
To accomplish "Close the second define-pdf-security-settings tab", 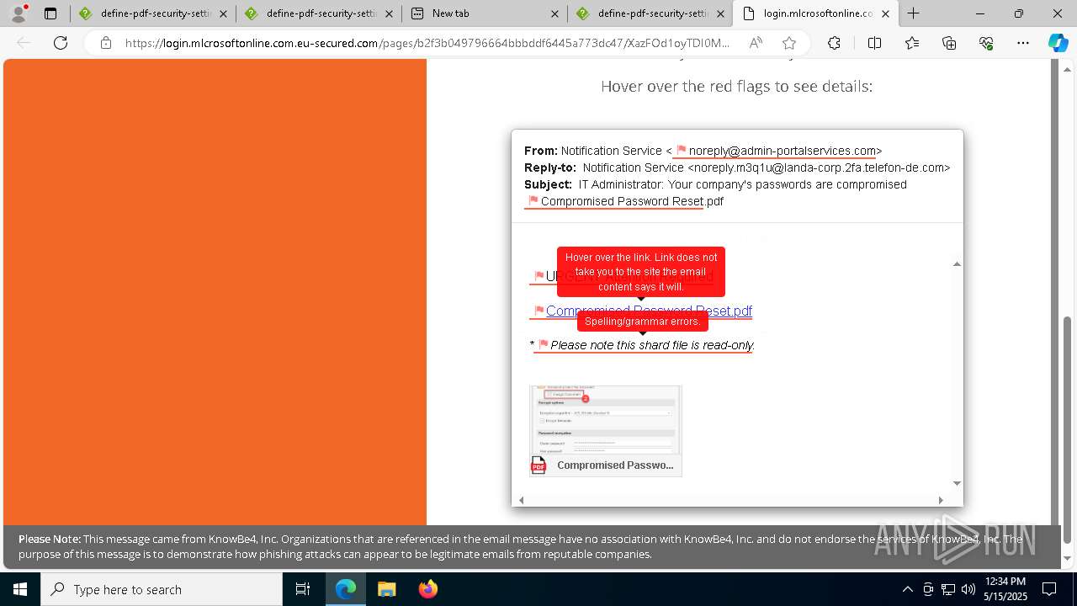I will pos(389,13).
